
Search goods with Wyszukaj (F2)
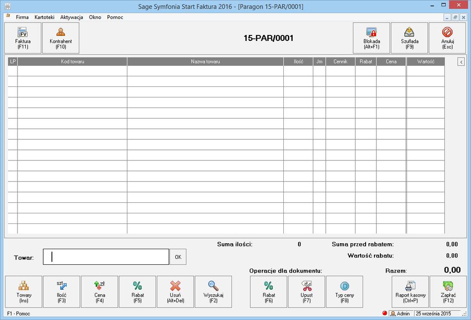(x=213, y=292)
